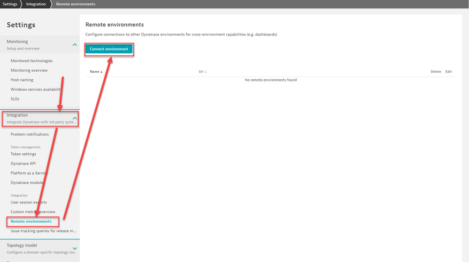This screenshot has height=262, width=469.
Task: Open Settings breadcrumb
Action: pyautogui.click(x=10, y=4)
